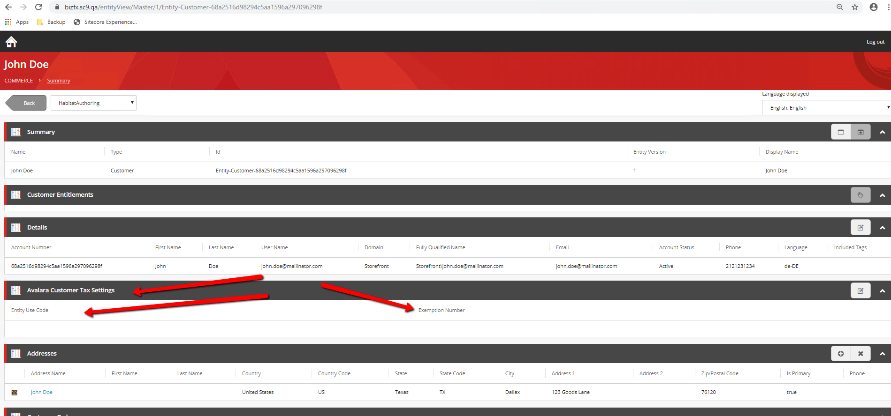The width and height of the screenshot is (891, 416).
Task: Click the United States country cell
Action: (x=258, y=392)
